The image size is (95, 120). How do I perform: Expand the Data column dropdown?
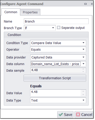(x=83, y=64)
